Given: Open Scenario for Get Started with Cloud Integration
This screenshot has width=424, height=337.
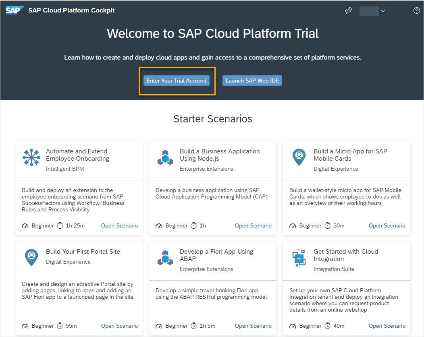Looking at the screenshot, I should click(387, 326).
